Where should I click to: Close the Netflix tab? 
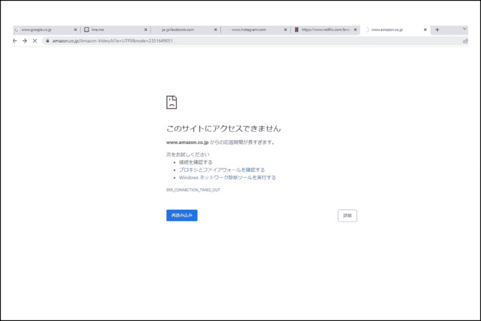355,30
